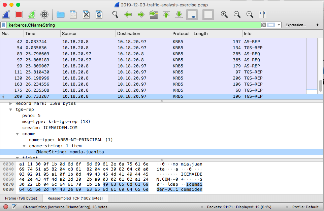Zoom in on packet text
Viewport: 324px width, 211px height.
pyautogui.click(x=224, y=15)
